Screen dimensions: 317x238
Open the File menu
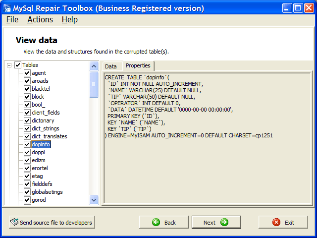click(x=12, y=20)
